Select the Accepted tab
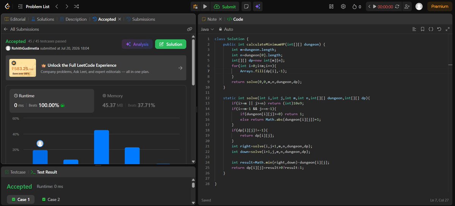455x206 pixels. 104,19
